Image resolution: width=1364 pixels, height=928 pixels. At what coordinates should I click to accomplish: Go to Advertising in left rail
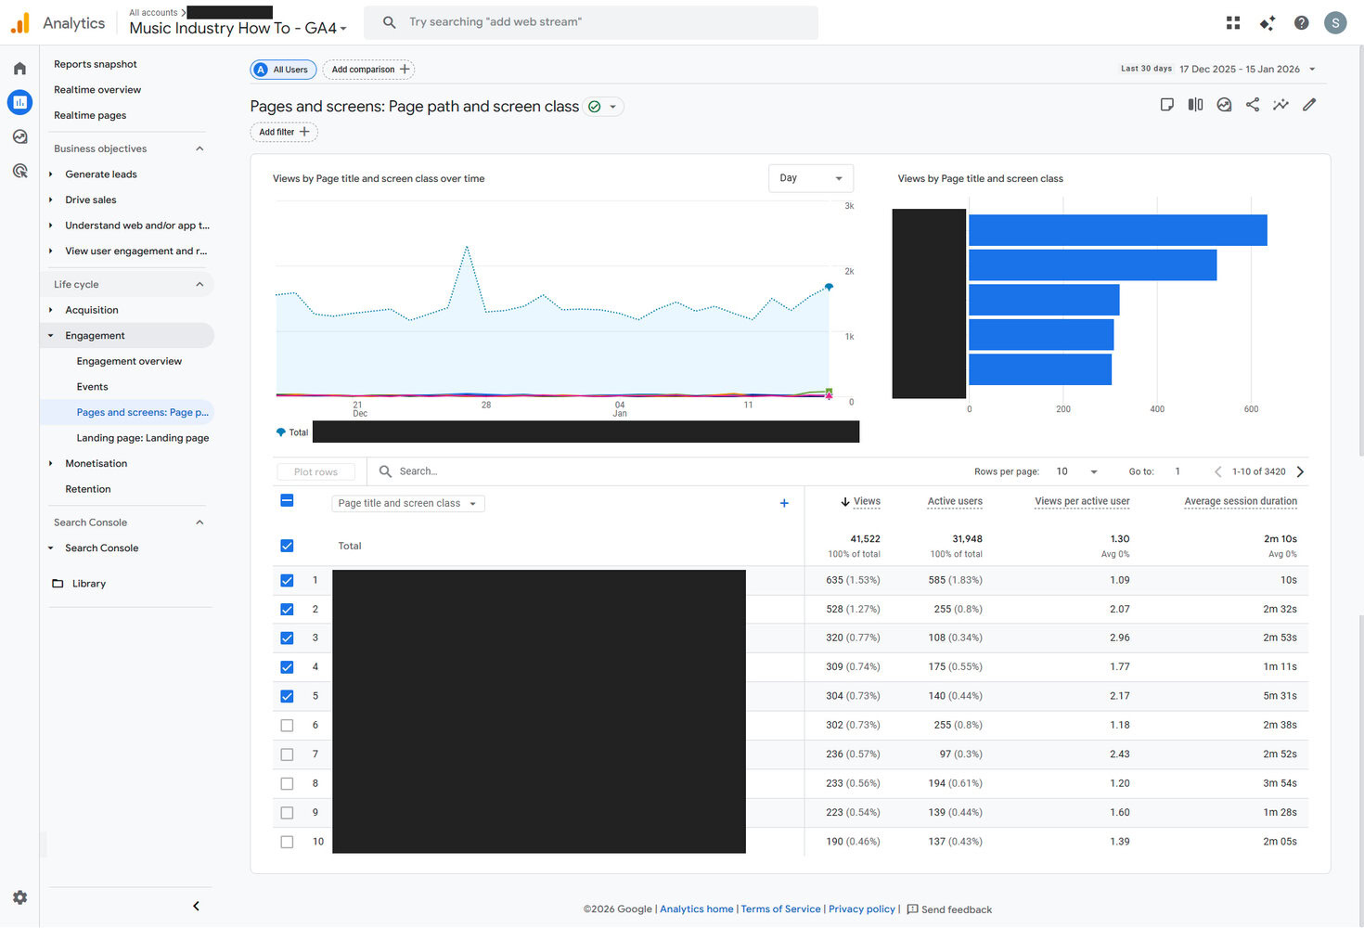[x=19, y=171]
